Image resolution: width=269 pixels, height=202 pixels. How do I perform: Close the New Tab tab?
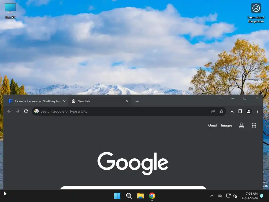pyautogui.click(x=127, y=101)
